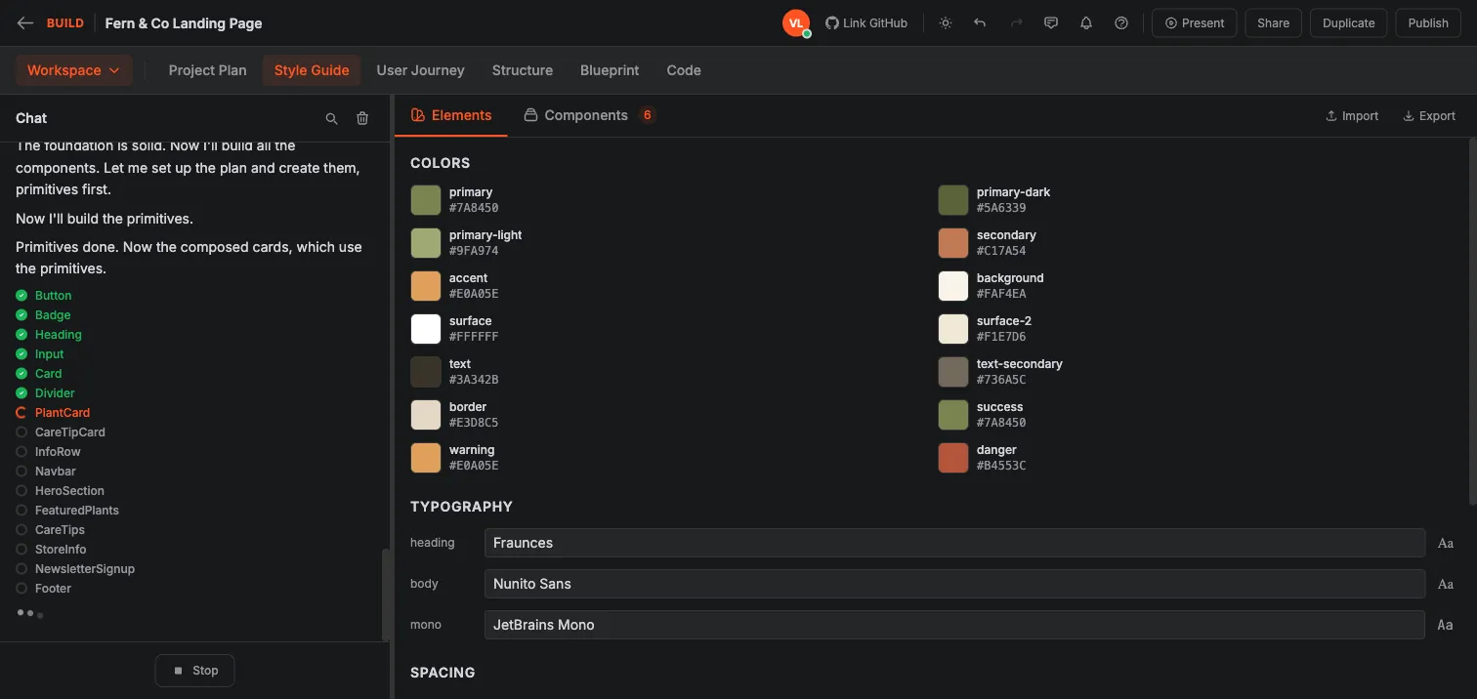
Task: Switch to the Project Plan tab
Action: point(207,70)
